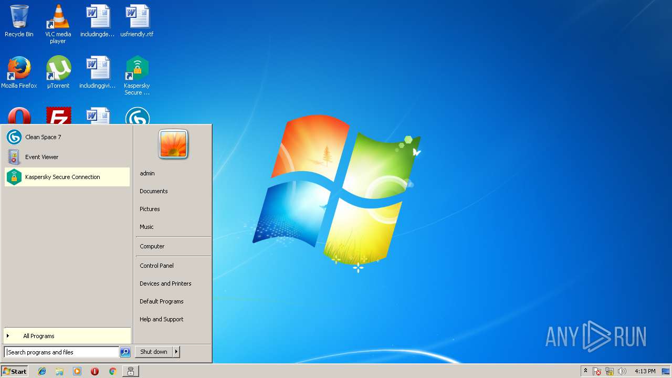
Task: Click the search magnifier button
Action: 125,352
